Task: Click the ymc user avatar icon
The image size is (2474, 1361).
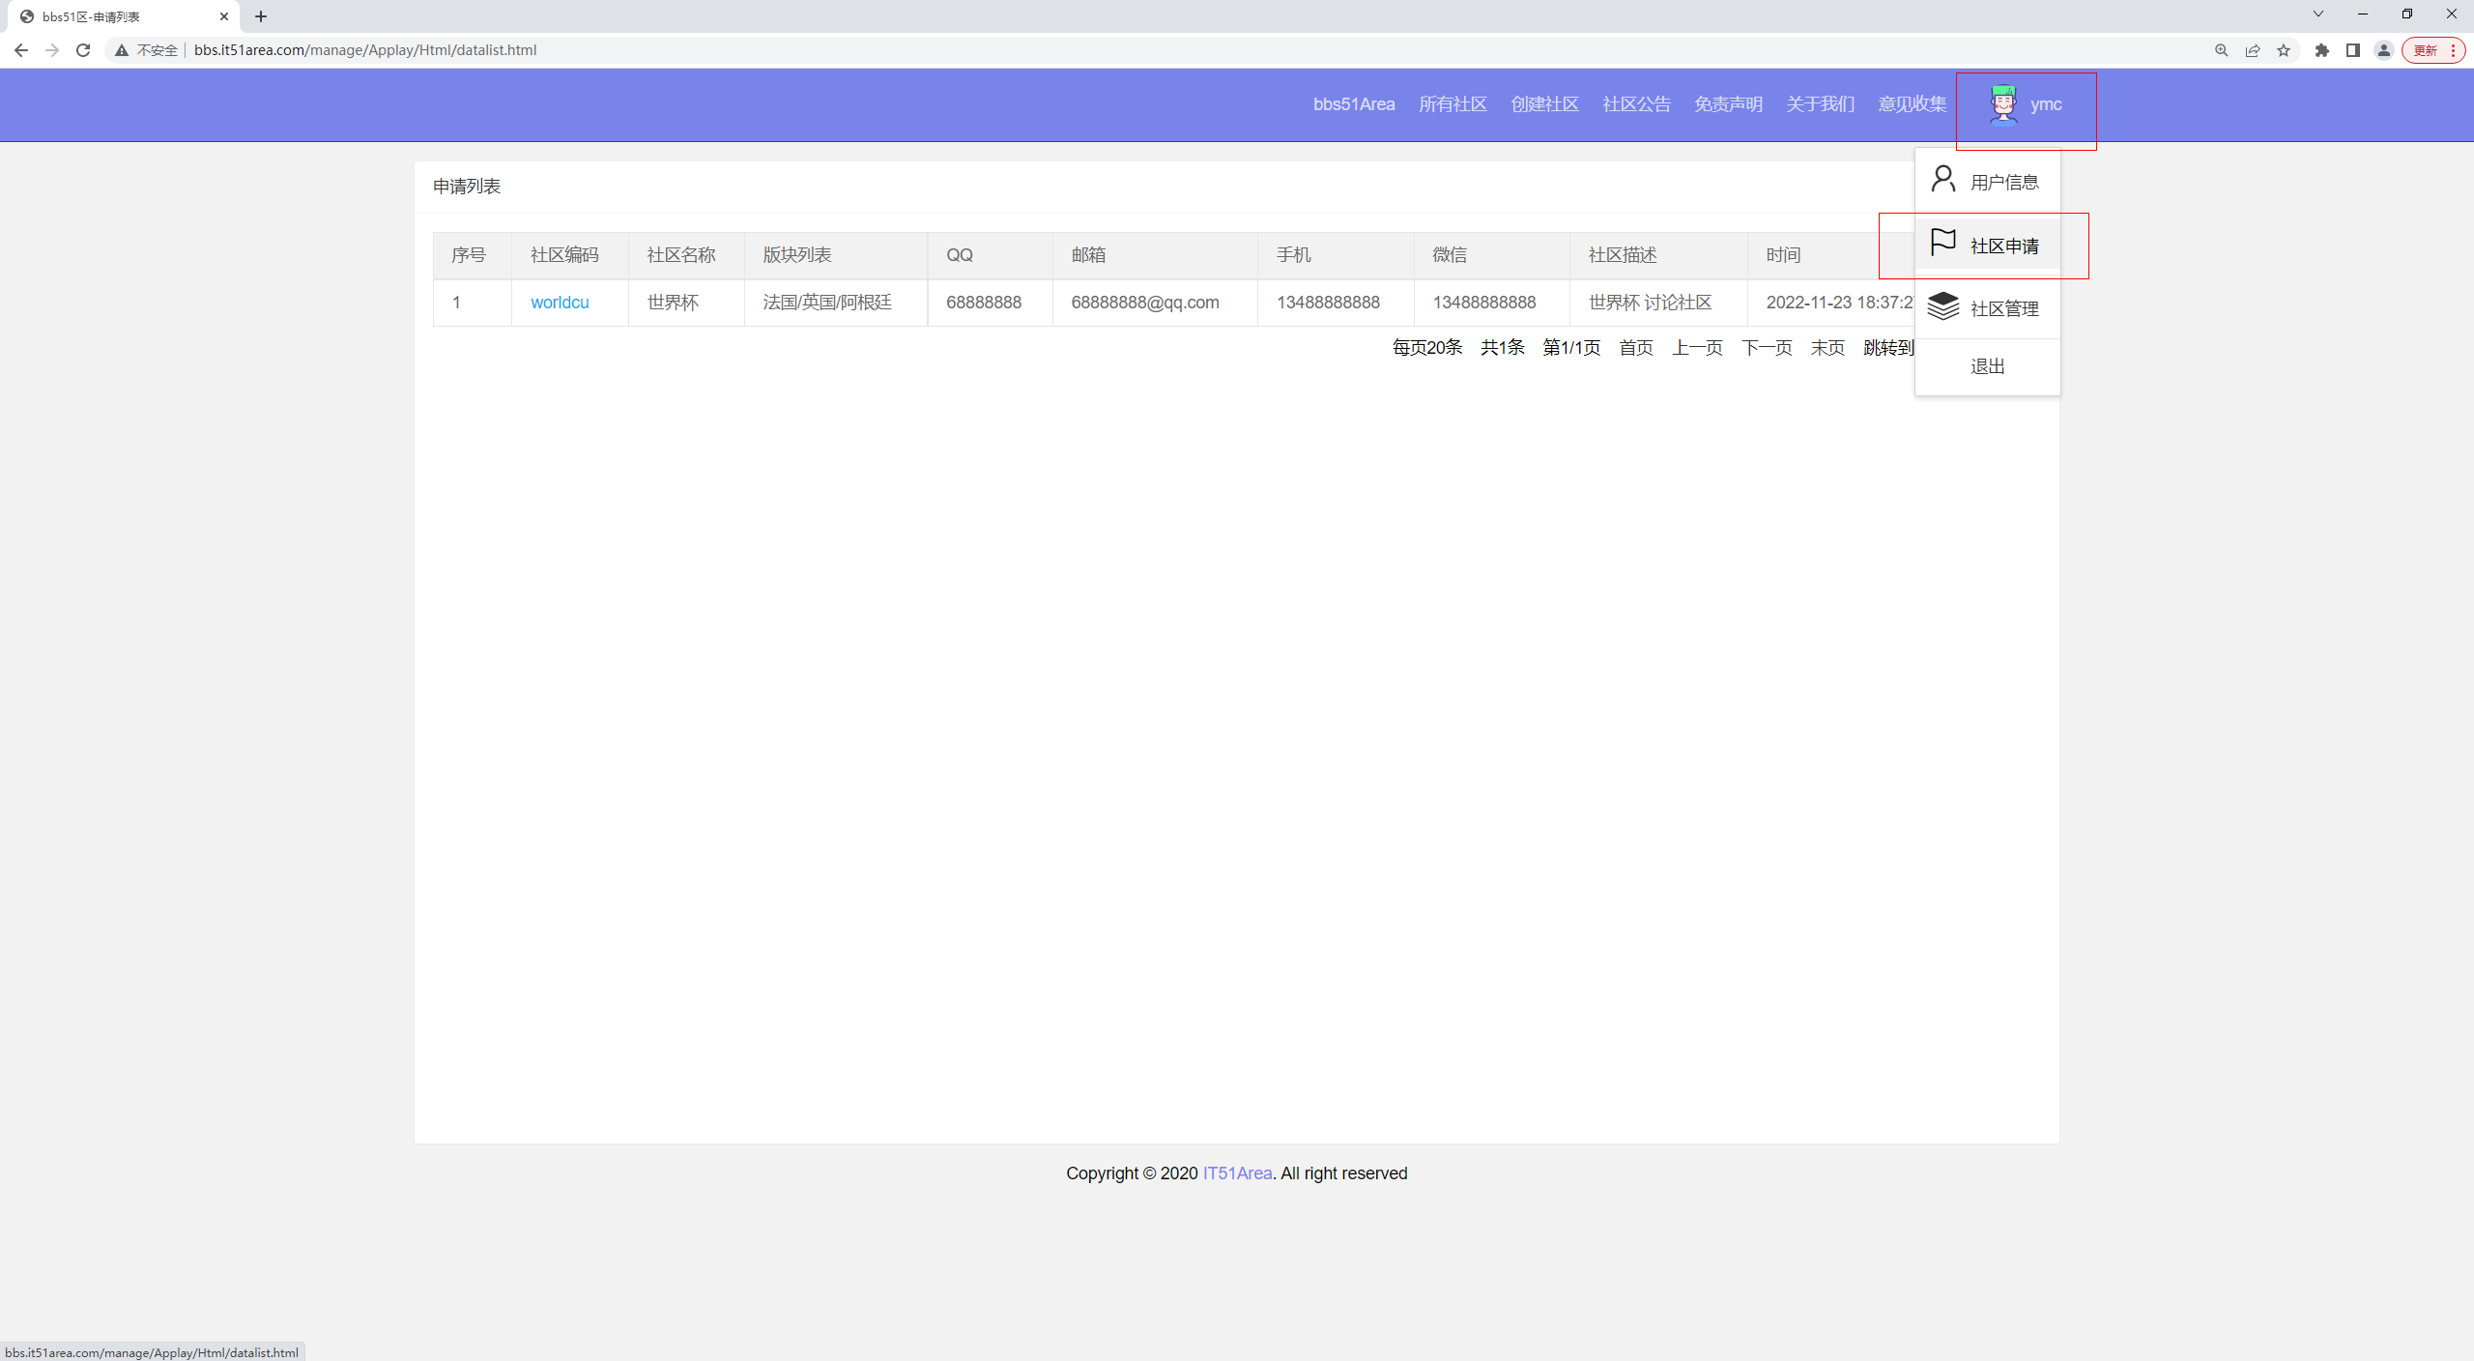Action: pos(2003,104)
